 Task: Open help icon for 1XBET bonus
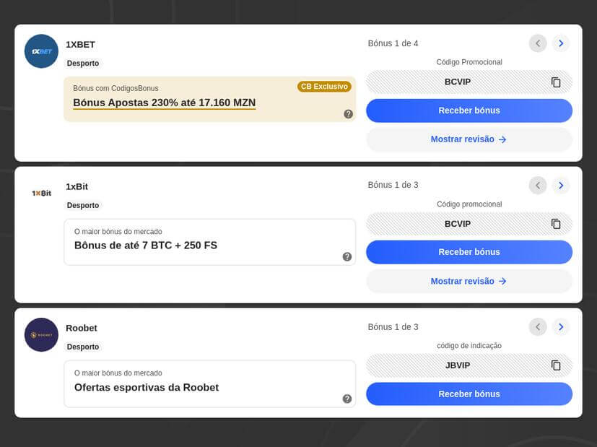[x=348, y=114]
